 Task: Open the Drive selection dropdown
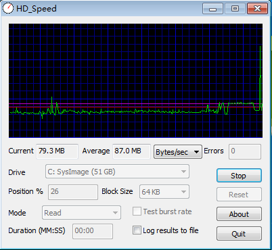(x=117, y=172)
